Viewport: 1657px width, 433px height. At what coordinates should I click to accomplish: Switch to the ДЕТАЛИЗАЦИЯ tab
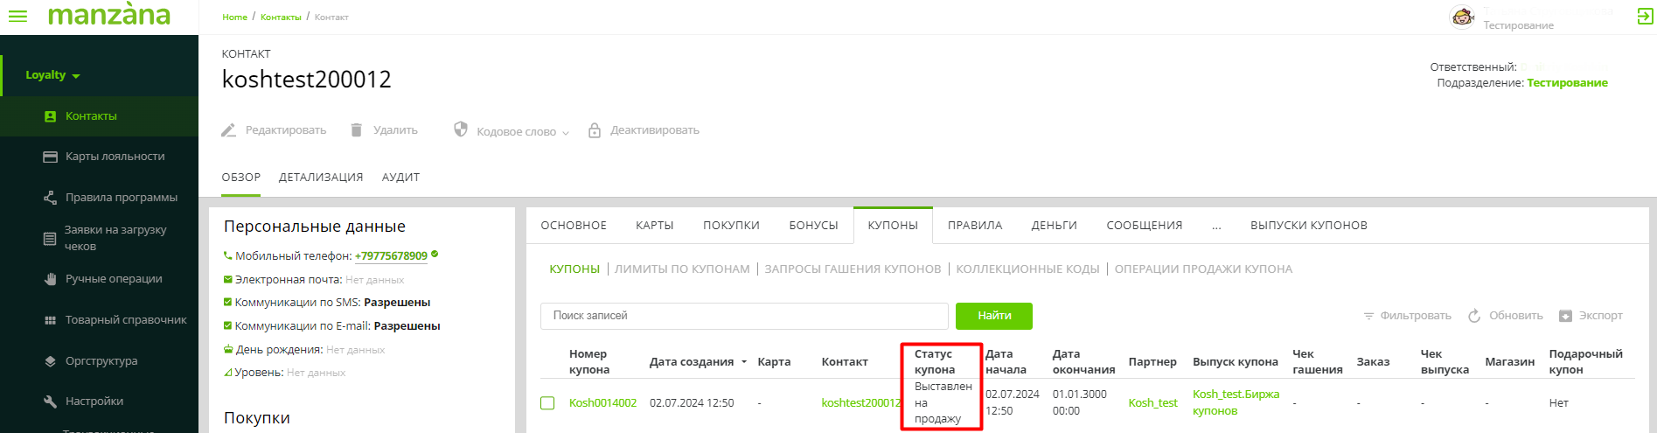(320, 178)
